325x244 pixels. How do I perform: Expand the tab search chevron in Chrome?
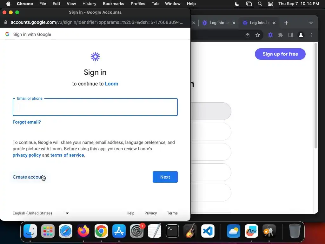[x=311, y=23]
